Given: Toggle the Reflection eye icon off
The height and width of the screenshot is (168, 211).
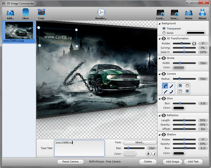Looking at the screenshot, I should pyautogui.click(x=164, y=115).
